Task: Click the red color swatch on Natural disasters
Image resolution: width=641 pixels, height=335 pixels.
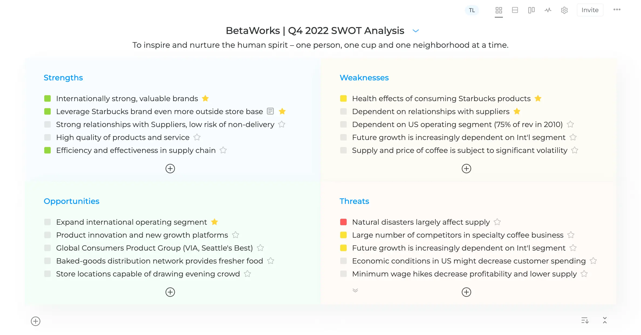Action: point(343,222)
